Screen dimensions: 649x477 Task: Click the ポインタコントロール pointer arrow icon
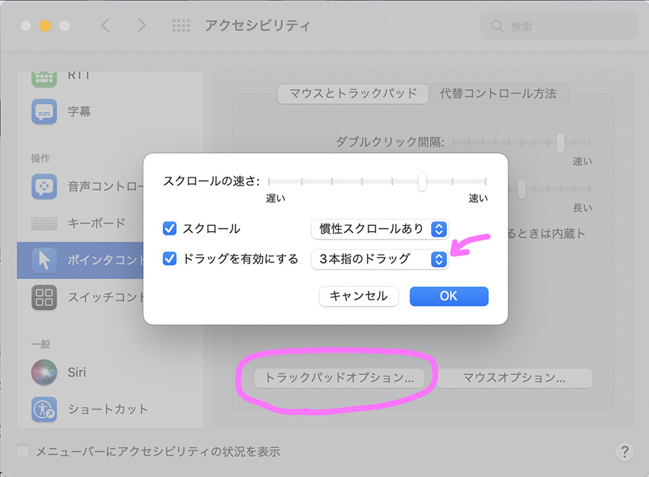tap(44, 260)
